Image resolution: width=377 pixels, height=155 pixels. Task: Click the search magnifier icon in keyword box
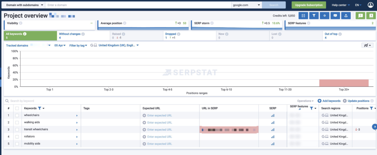7,101
